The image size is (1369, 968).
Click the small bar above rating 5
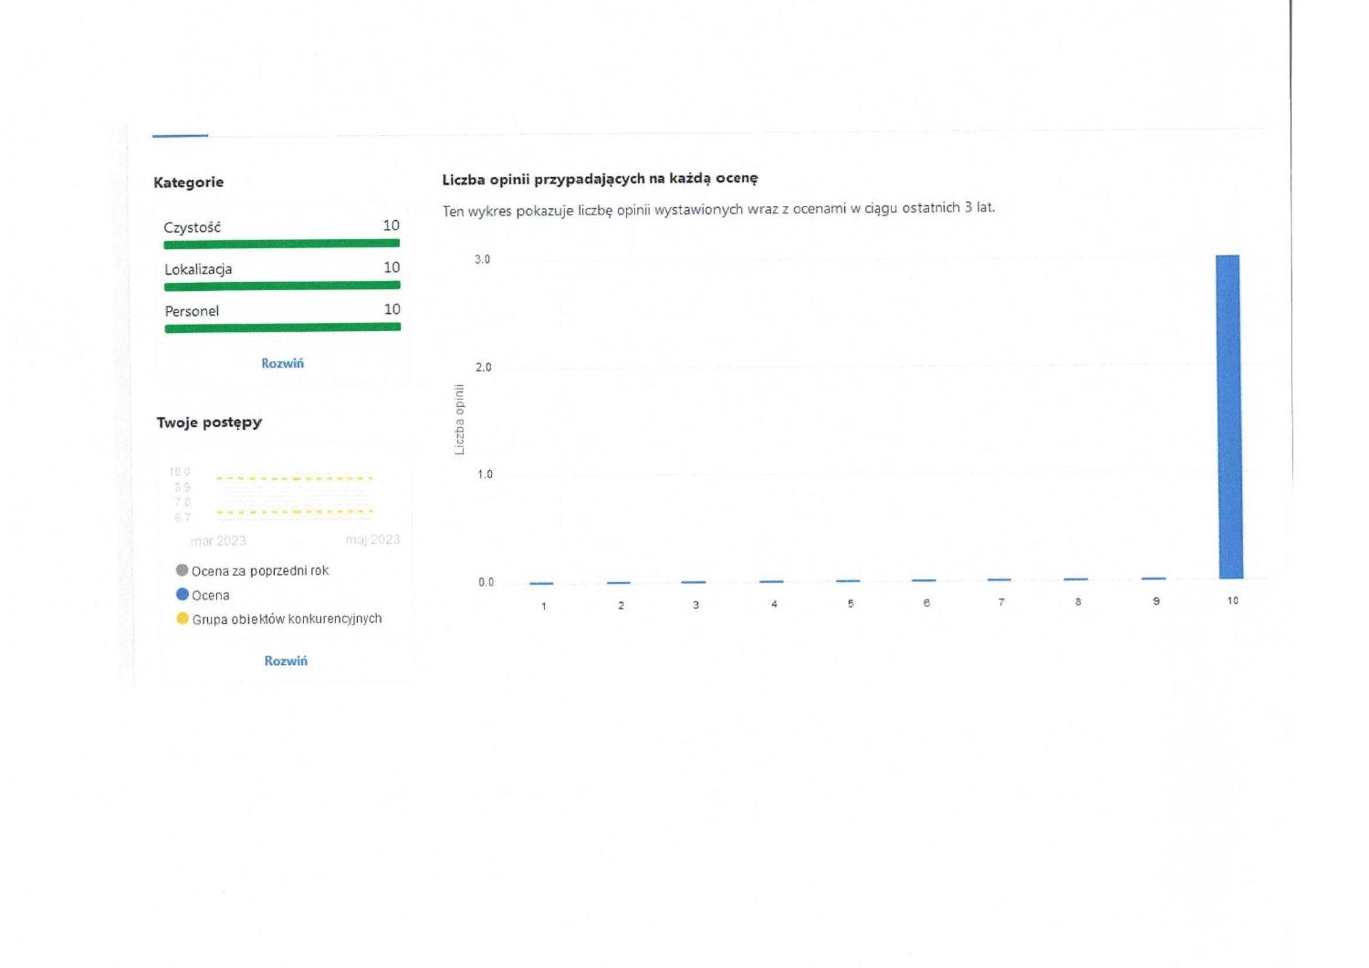point(848,581)
